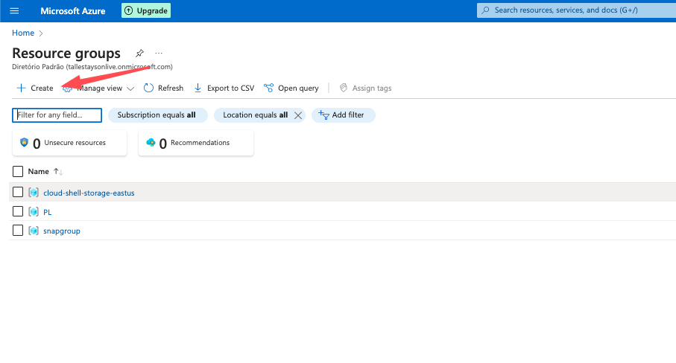Click the Recommendations card icon
The height and width of the screenshot is (363, 676).
151,143
